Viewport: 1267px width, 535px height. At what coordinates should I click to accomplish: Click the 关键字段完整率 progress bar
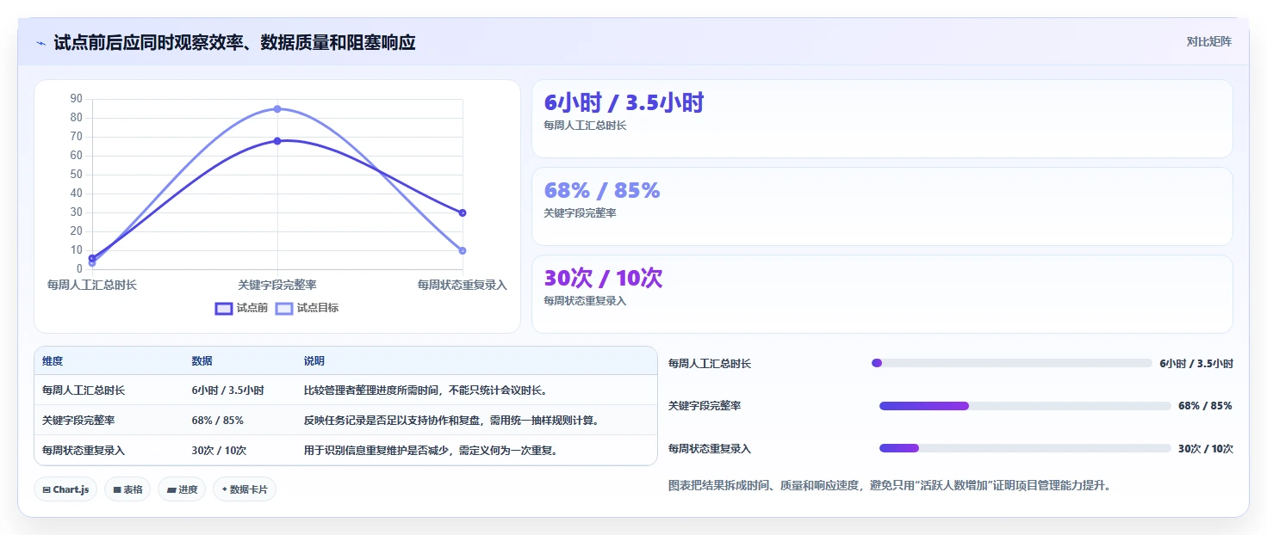[1025, 406]
